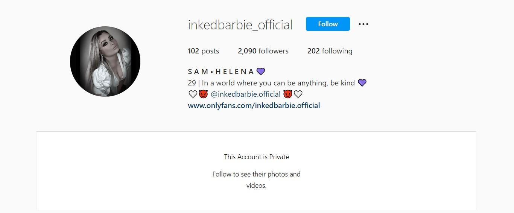Click the "Follow to see their photos" message
This screenshot has height=213, width=514.
pyautogui.click(x=257, y=174)
